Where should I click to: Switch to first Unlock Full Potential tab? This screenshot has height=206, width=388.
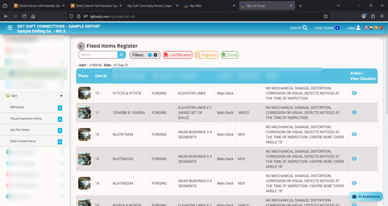39,6
